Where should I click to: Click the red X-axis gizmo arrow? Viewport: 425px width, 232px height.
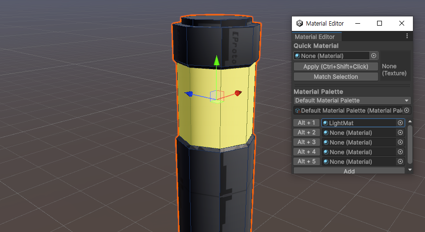237,93
